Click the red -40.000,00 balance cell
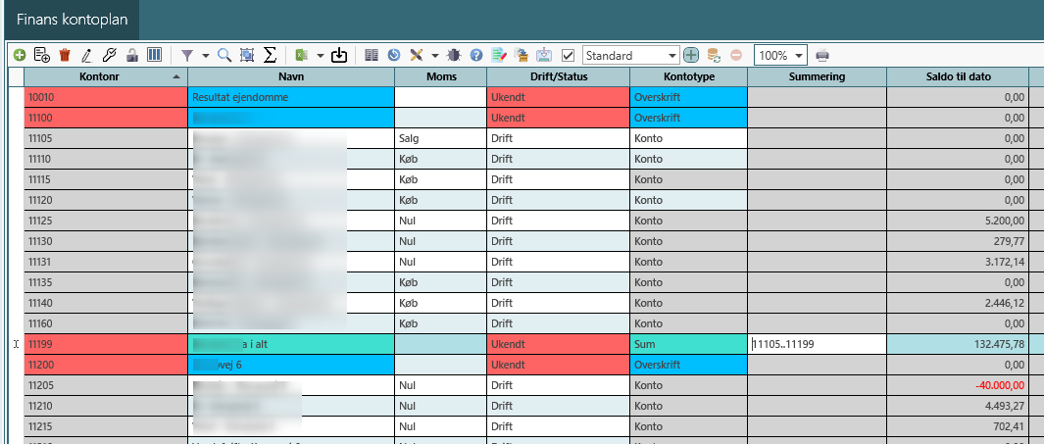Viewport: 1044px width, 444px height. click(x=957, y=385)
